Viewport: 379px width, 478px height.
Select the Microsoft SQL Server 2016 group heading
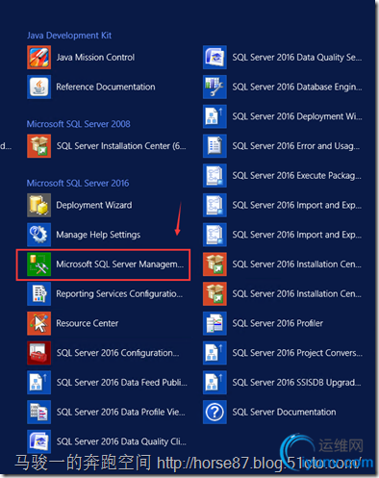click(x=78, y=183)
